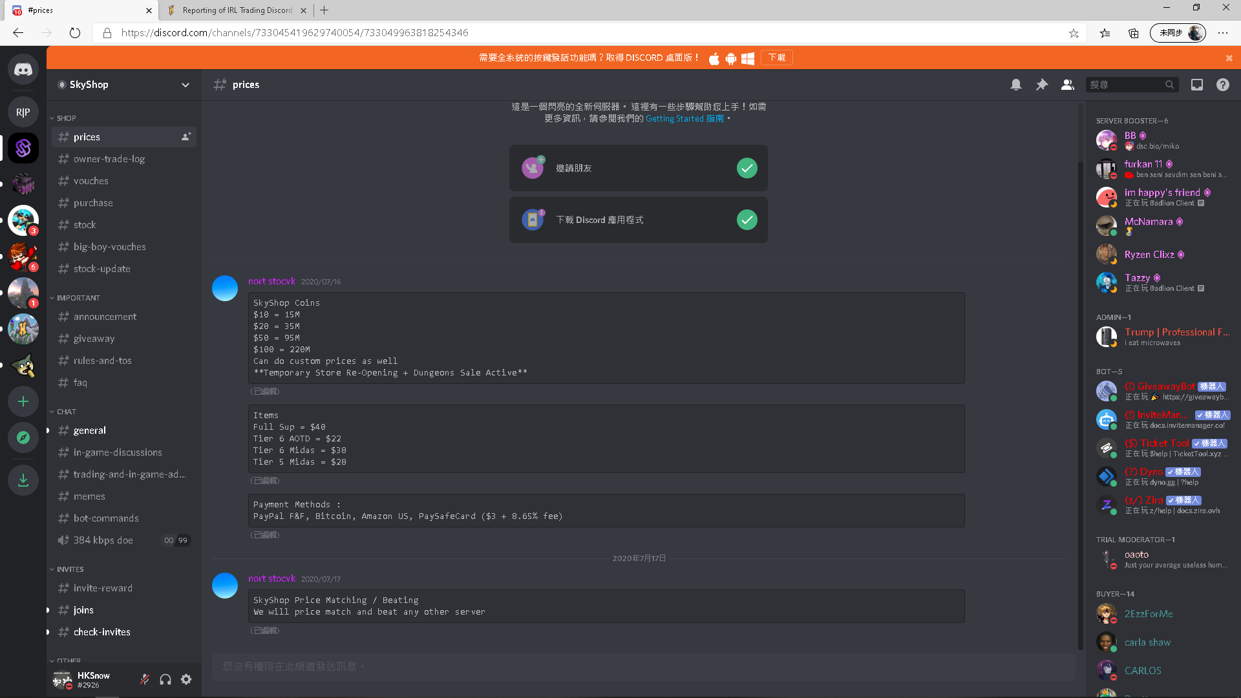Image resolution: width=1241 pixels, height=698 pixels.
Task: Click the Apple download icon in banner
Action: 714,59
